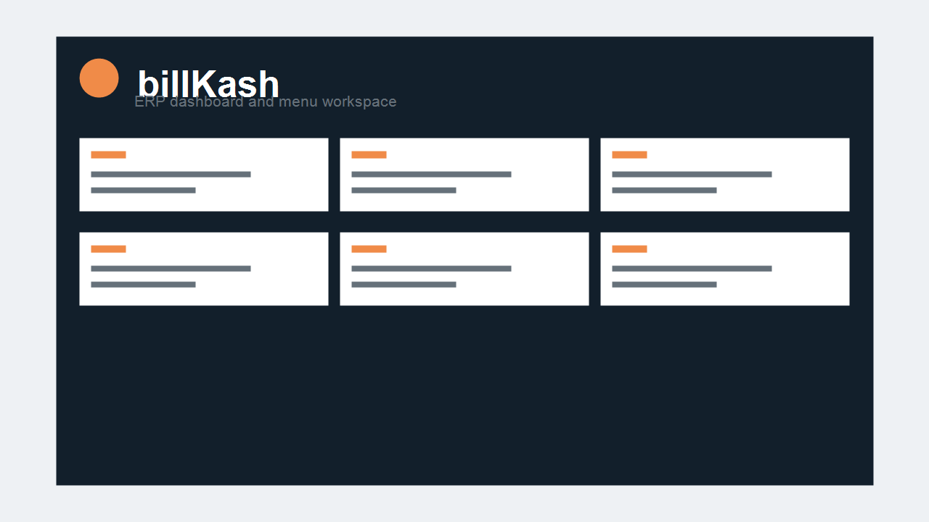Open the first card in the bottom row

click(204, 269)
